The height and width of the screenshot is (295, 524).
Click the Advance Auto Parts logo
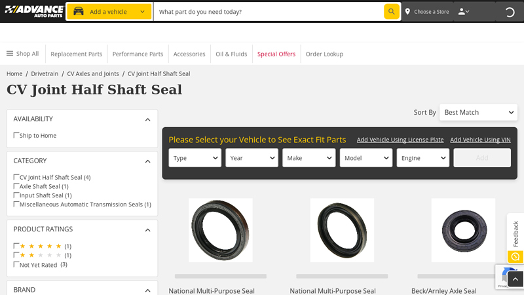pyautogui.click(x=34, y=11)
